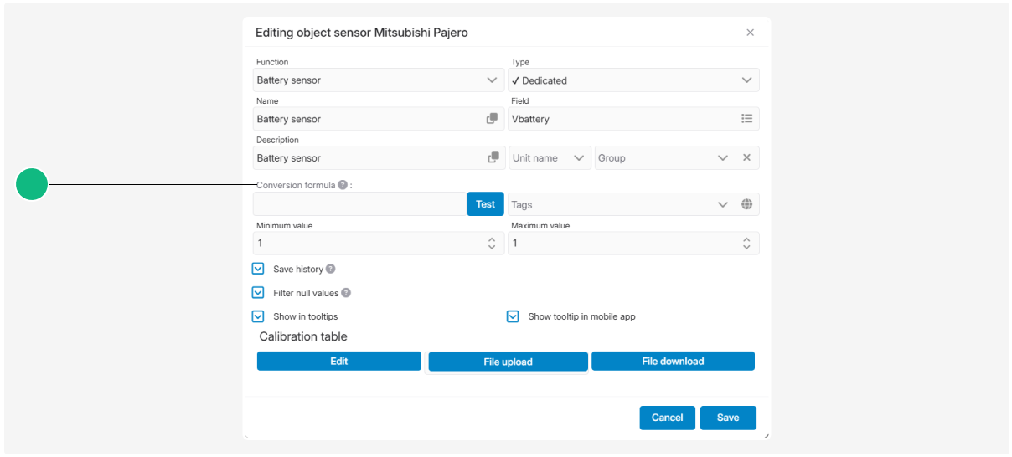Click the copy icon in Description field

pyautogui.click(x=493, y=157)
